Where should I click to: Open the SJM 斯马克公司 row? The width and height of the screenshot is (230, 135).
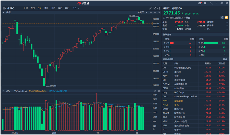[195, 117]
